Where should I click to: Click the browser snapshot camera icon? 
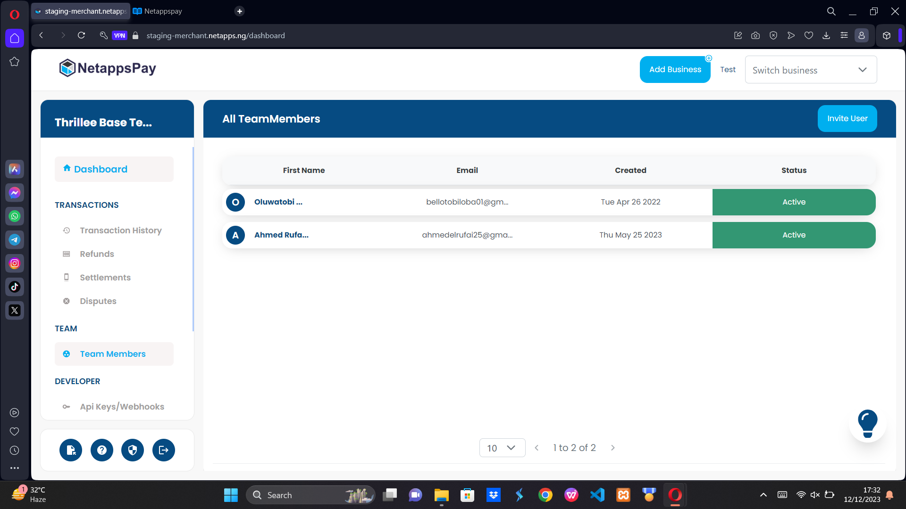coord(755,35)
